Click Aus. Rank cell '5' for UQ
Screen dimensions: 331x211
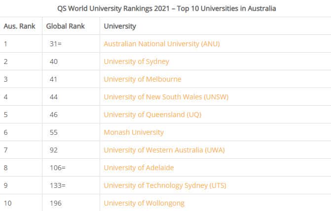pos(6,115)
